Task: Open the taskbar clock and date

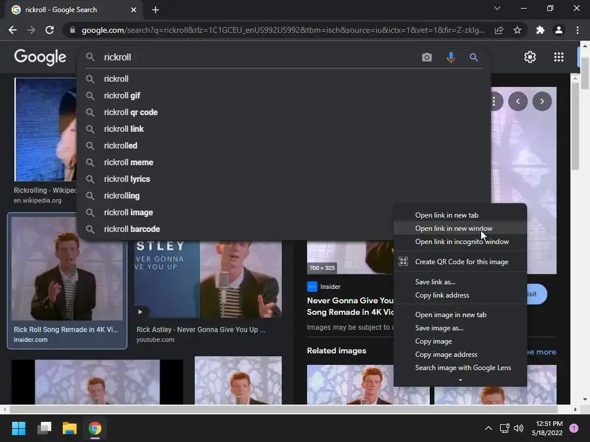Action: 547,428
